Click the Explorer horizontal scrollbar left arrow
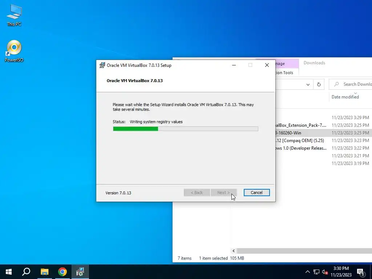Image resolution: width=372 pixels, height=279 pixels. (234, 251)
